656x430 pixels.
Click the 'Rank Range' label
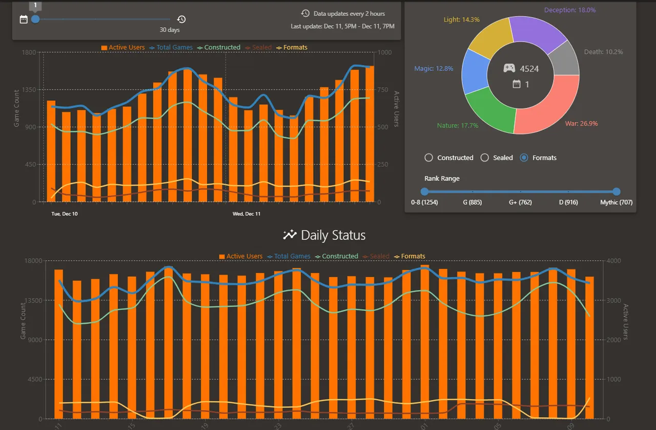pos(442,179)
